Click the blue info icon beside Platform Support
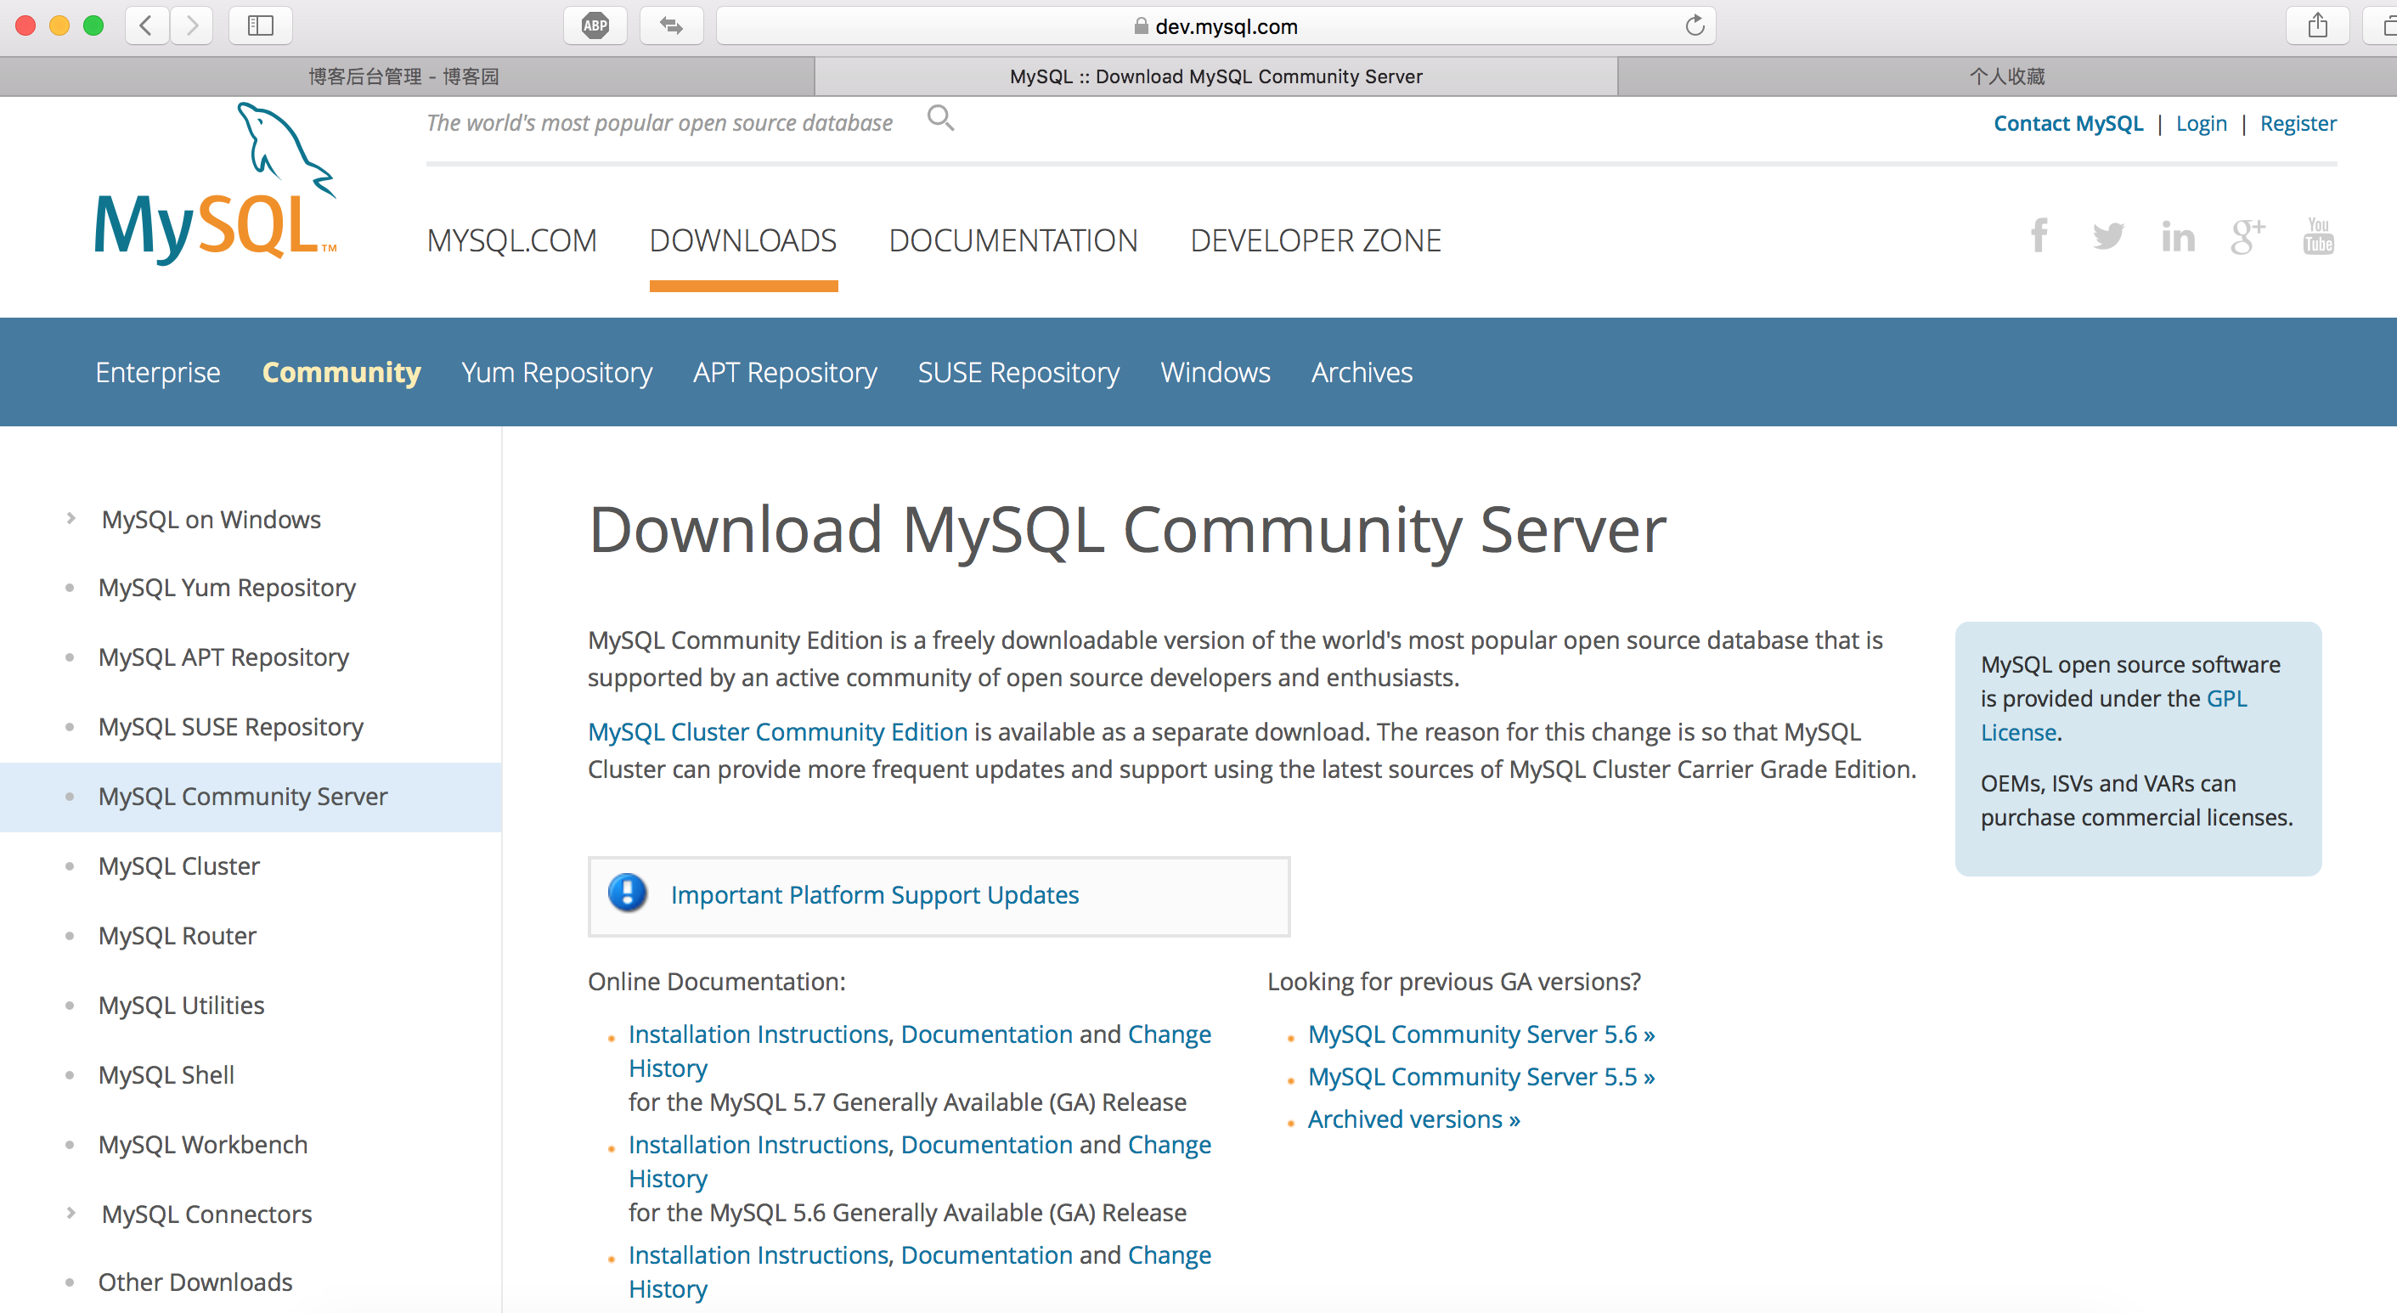 pyautogui.click(x=628, y=893)
